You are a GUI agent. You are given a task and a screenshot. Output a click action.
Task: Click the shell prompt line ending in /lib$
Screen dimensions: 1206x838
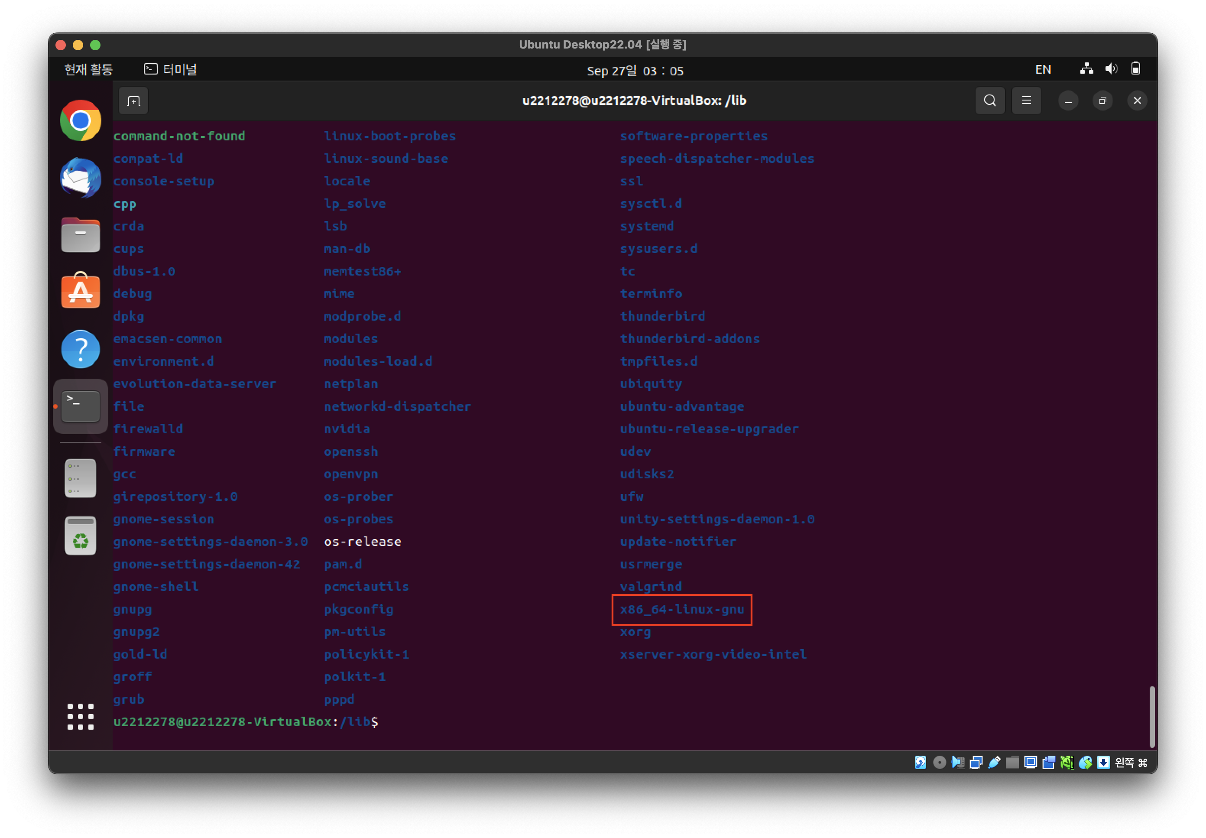point(246,722)
